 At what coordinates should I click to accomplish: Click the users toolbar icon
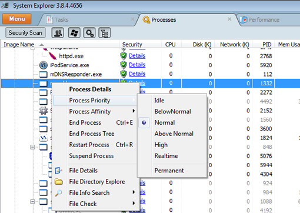click(58, 33)
